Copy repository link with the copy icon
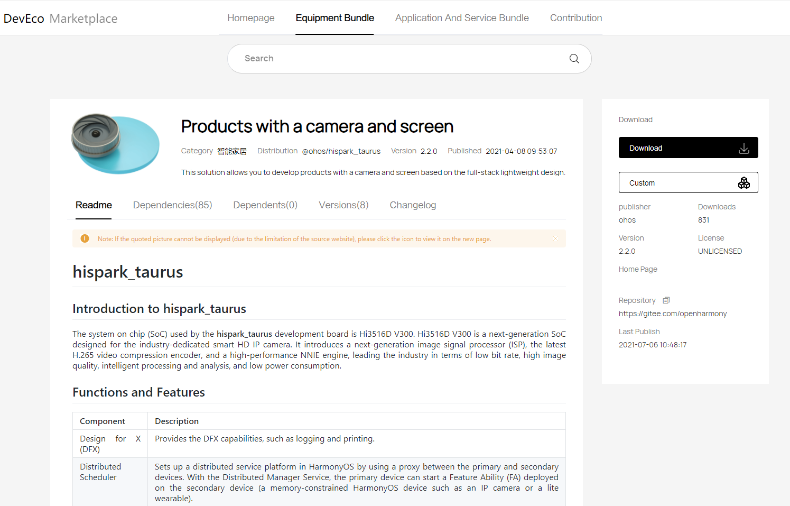Image resolution: width=790 pixels, height=506 pixels. (666, 300)
